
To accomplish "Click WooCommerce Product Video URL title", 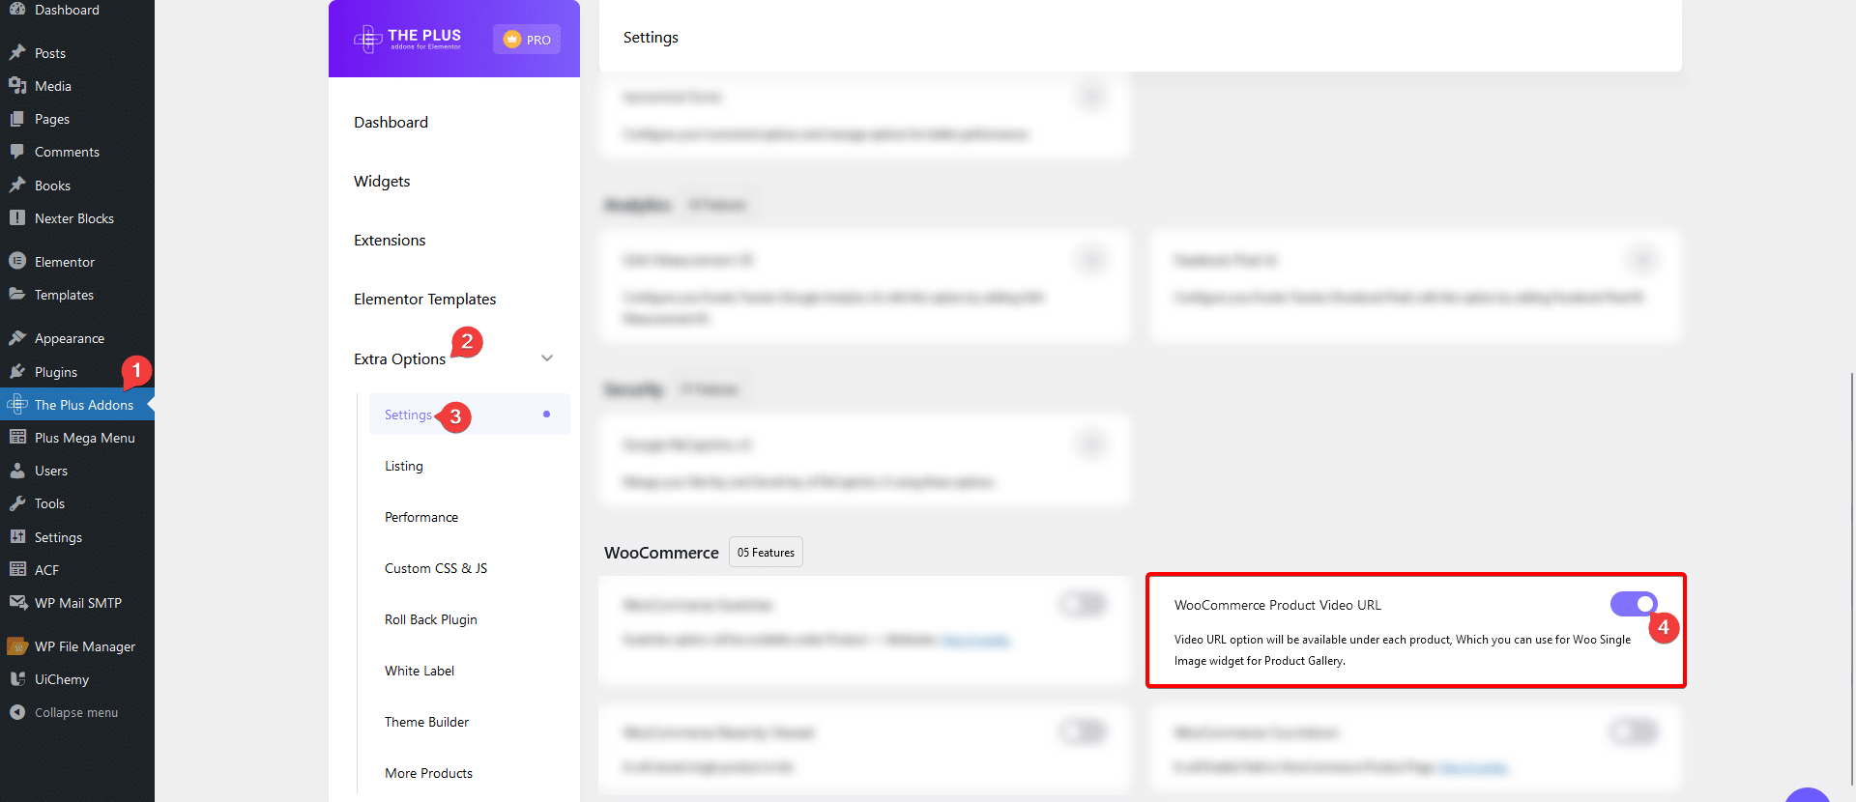I will 1278,605.
